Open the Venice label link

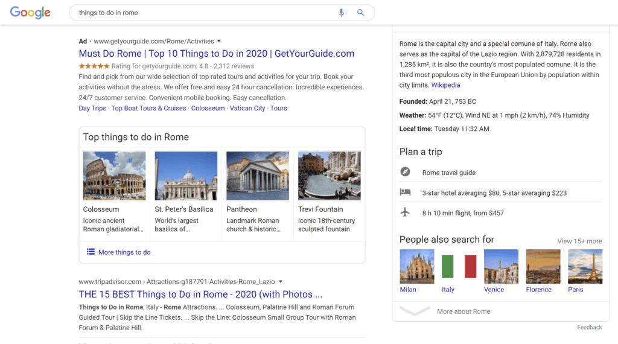click(x=494, y=290)
